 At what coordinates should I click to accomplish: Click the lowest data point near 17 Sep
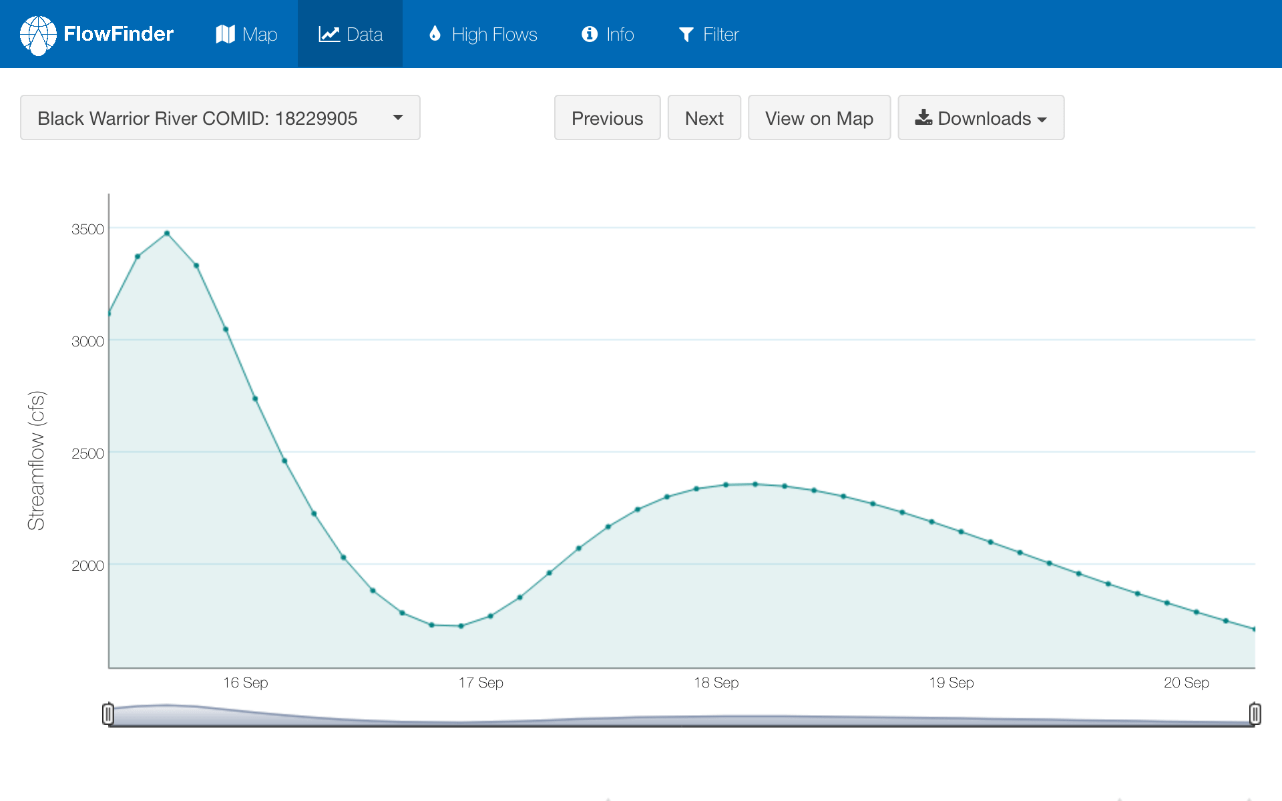(x=461, y=626)
